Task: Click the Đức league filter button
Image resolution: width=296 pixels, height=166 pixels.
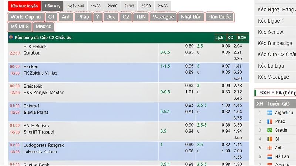Action: click(x=111, y=17)
